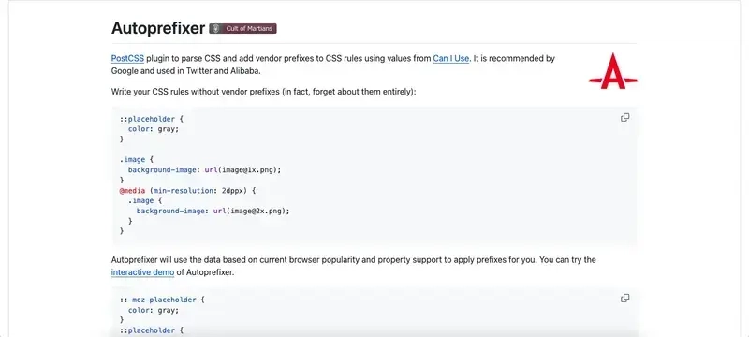Click 'Google and used in Twitter' text
This screenshot has height=337, width=749.
click(157, 71)
